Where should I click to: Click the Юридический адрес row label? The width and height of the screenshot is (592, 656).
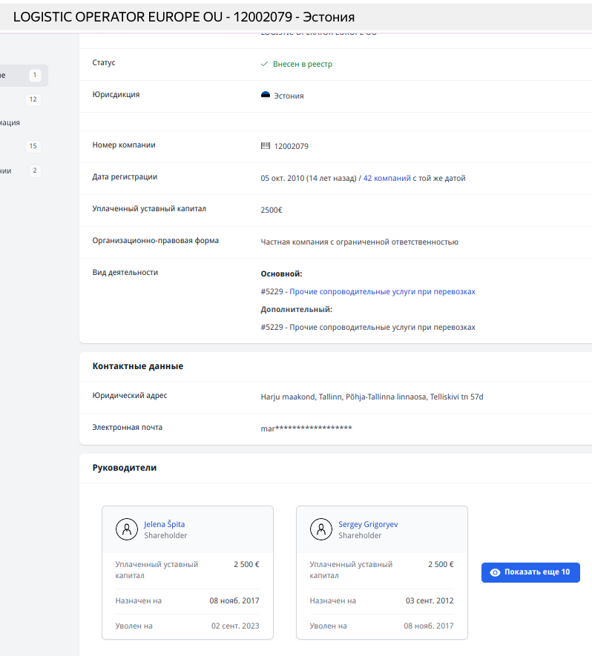tap(130, 395)
